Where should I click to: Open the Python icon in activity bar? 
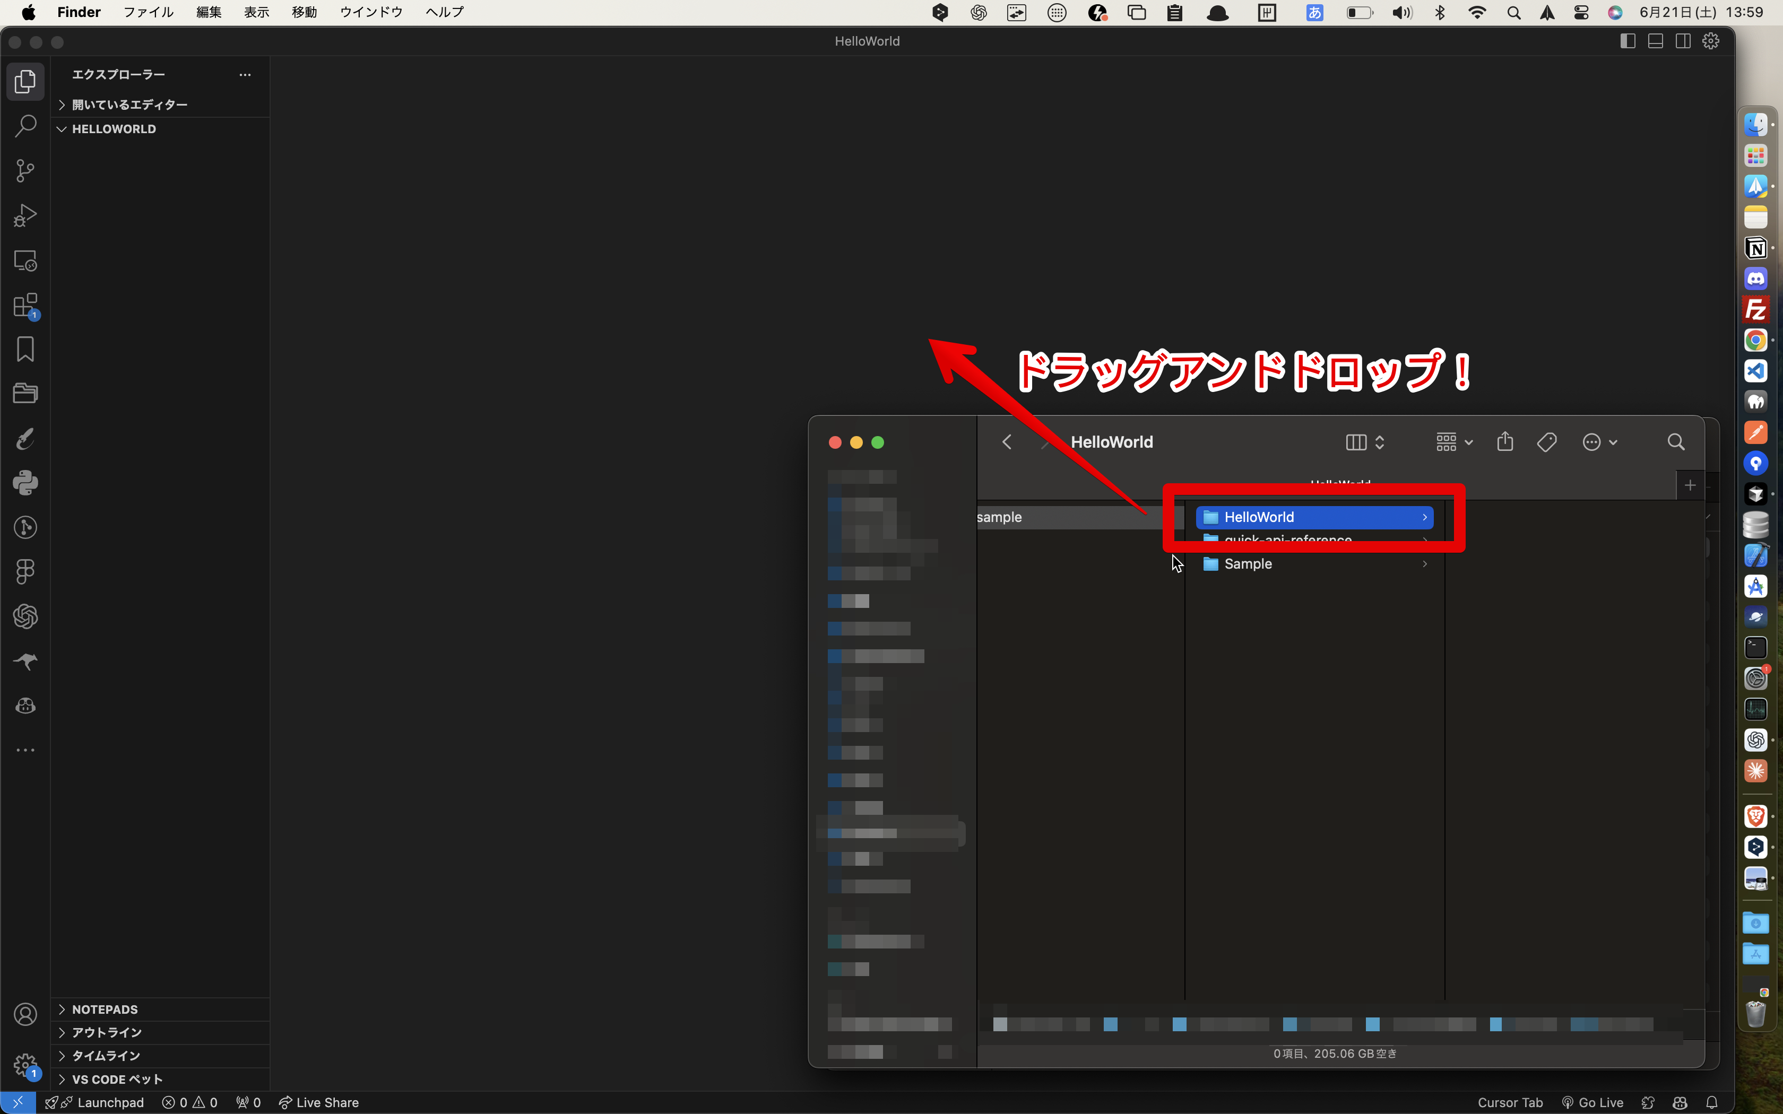pyautogui.click(x=25, y=483)
